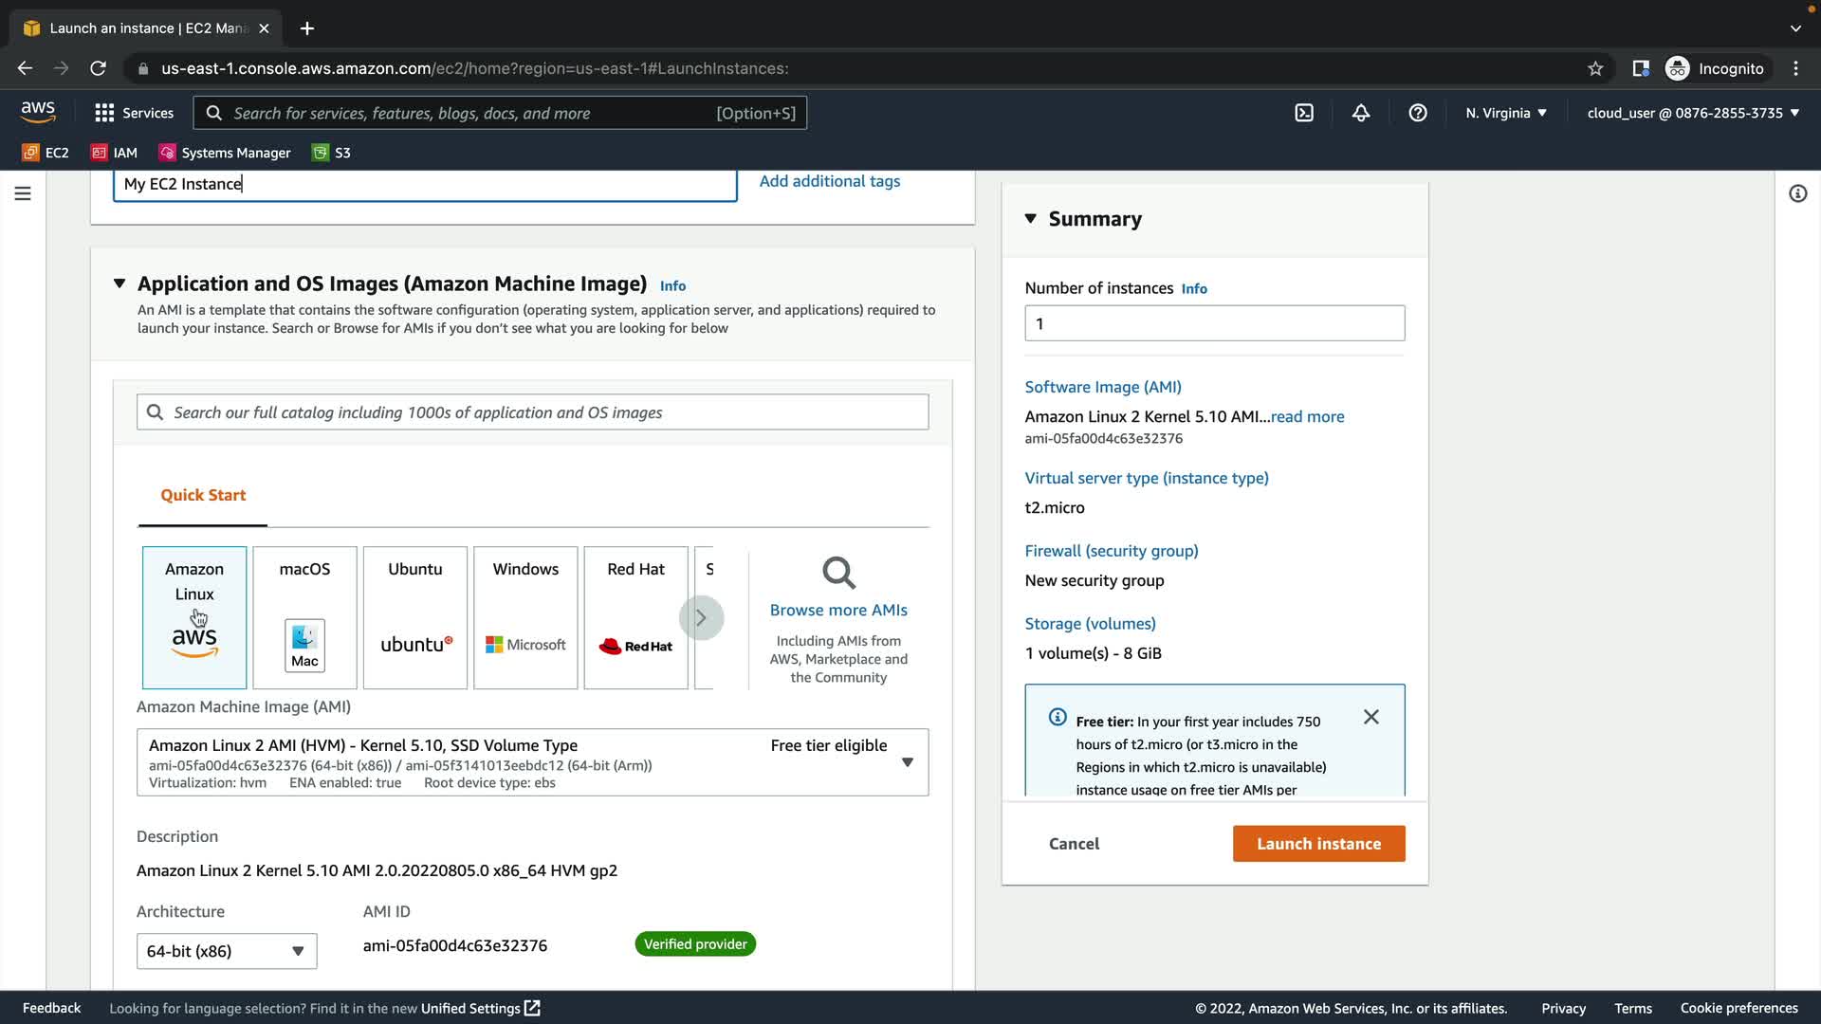Switch to the Quick Start tab

click(x=203, y=495)
